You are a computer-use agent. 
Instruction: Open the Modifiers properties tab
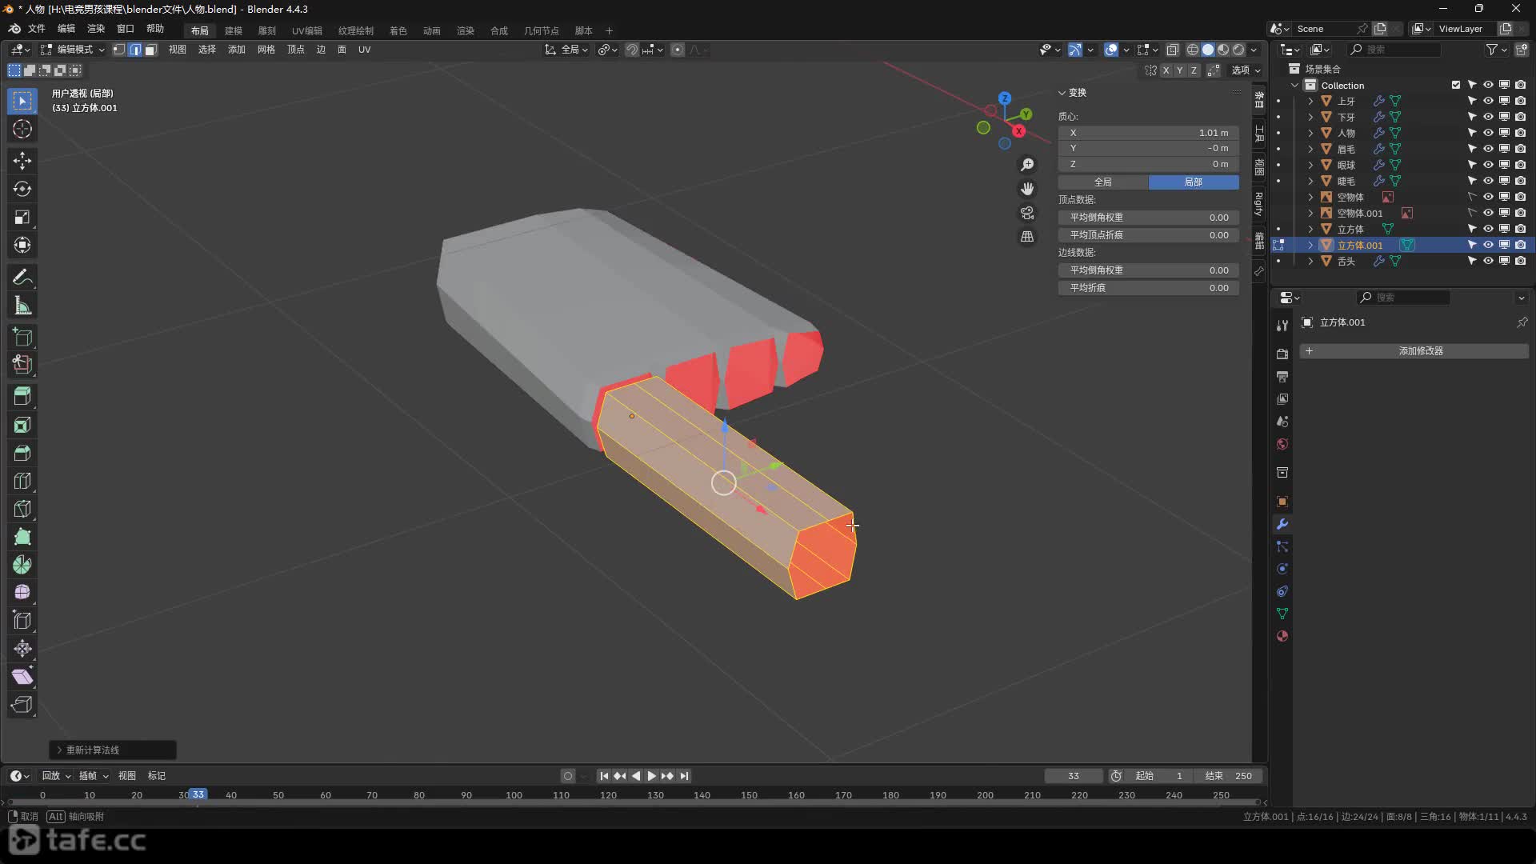[x=1282, y=524]
